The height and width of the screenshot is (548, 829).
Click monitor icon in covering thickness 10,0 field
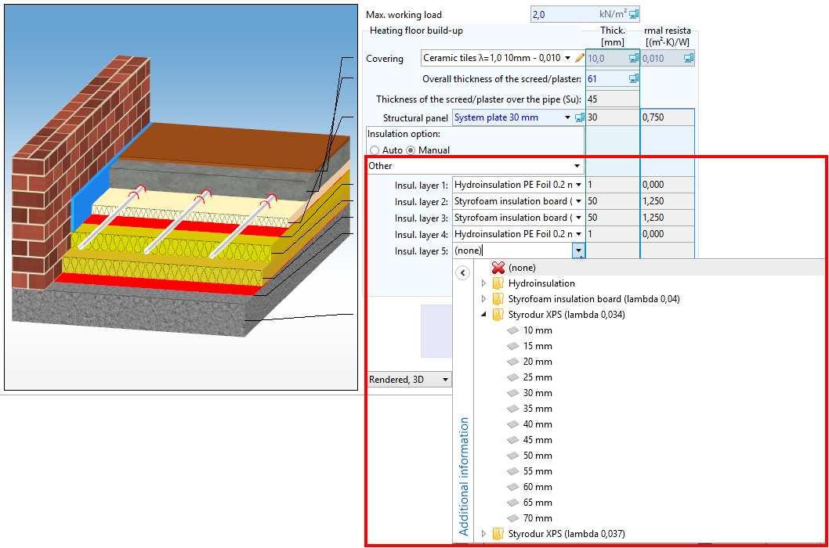click(x=633, y=58)
